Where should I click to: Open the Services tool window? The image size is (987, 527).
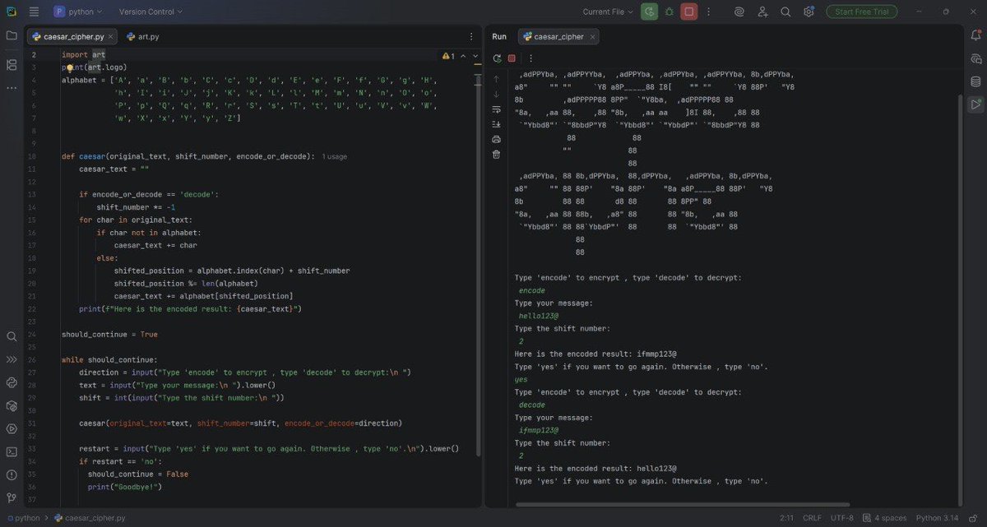[12, 428]
